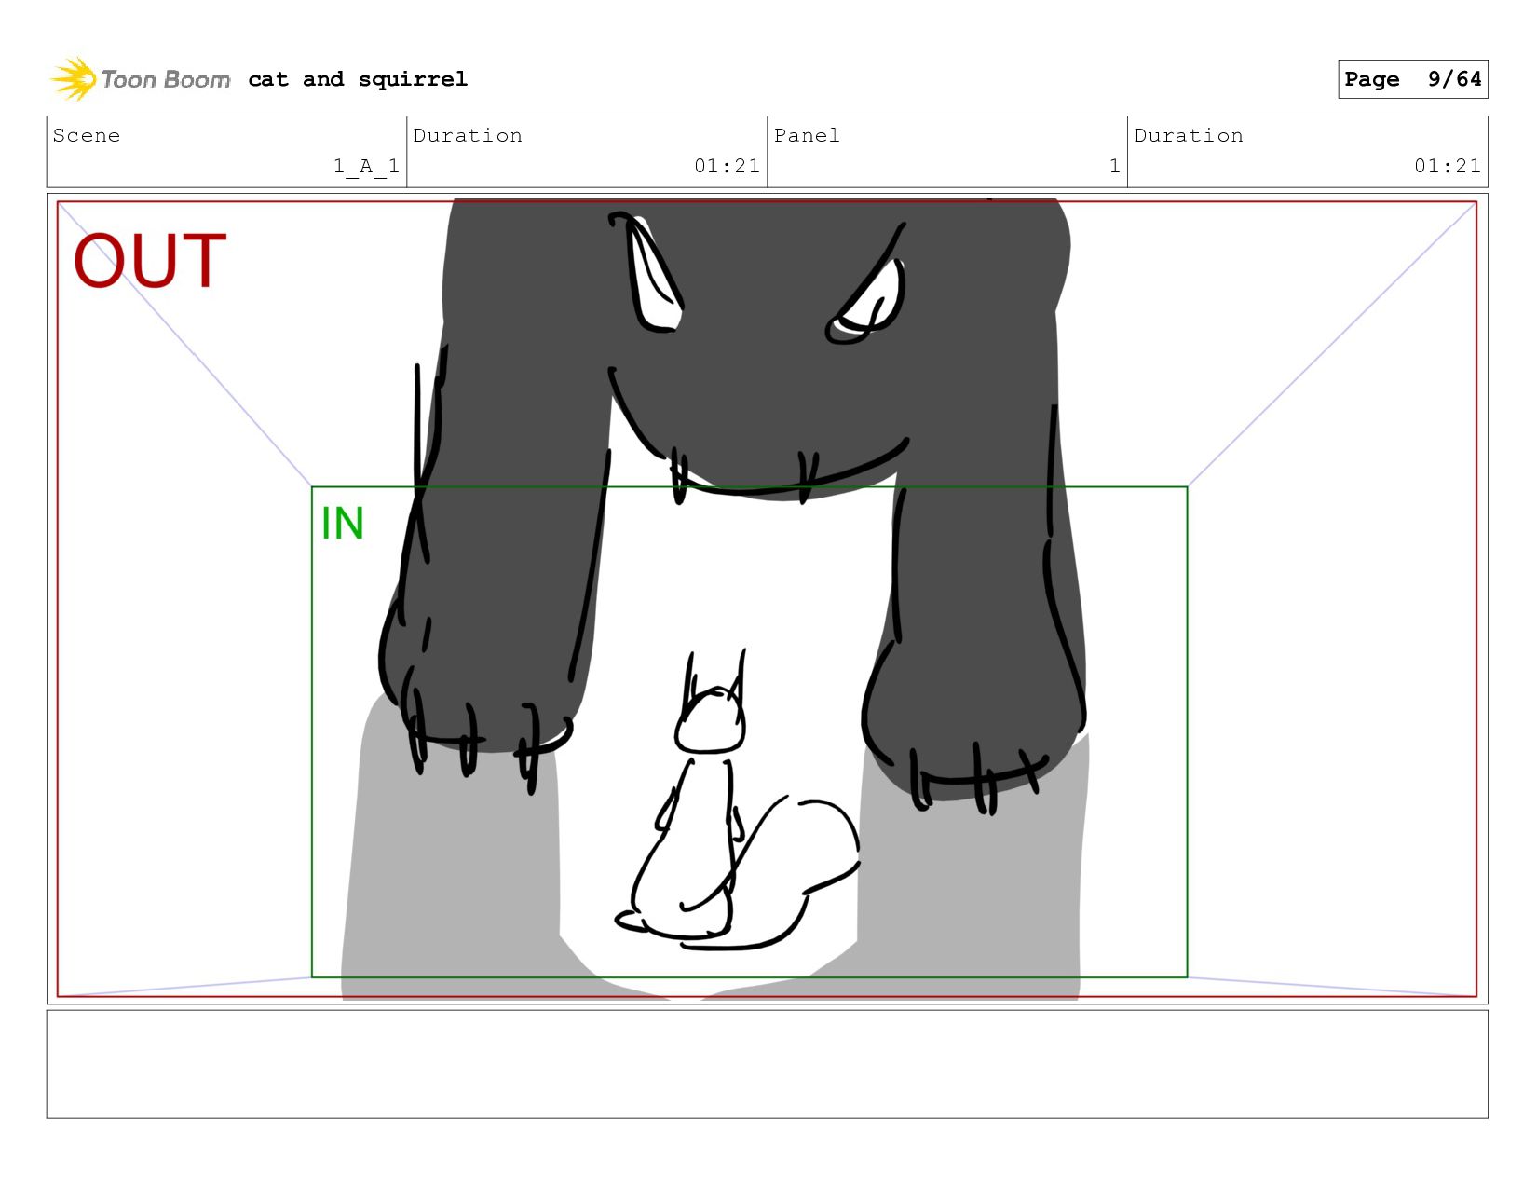Image resolution: width=1537 pixels, height=1188 pixels.
Task: Select scene value '1_A_1'
Action: 366,166
